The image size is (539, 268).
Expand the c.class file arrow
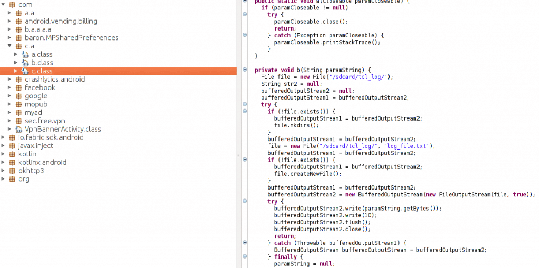point(16,71)
